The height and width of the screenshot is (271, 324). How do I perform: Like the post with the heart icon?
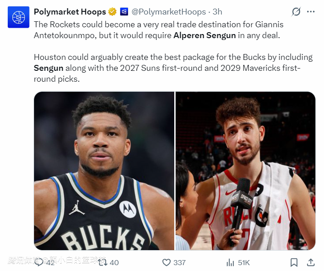pos(167,262)
